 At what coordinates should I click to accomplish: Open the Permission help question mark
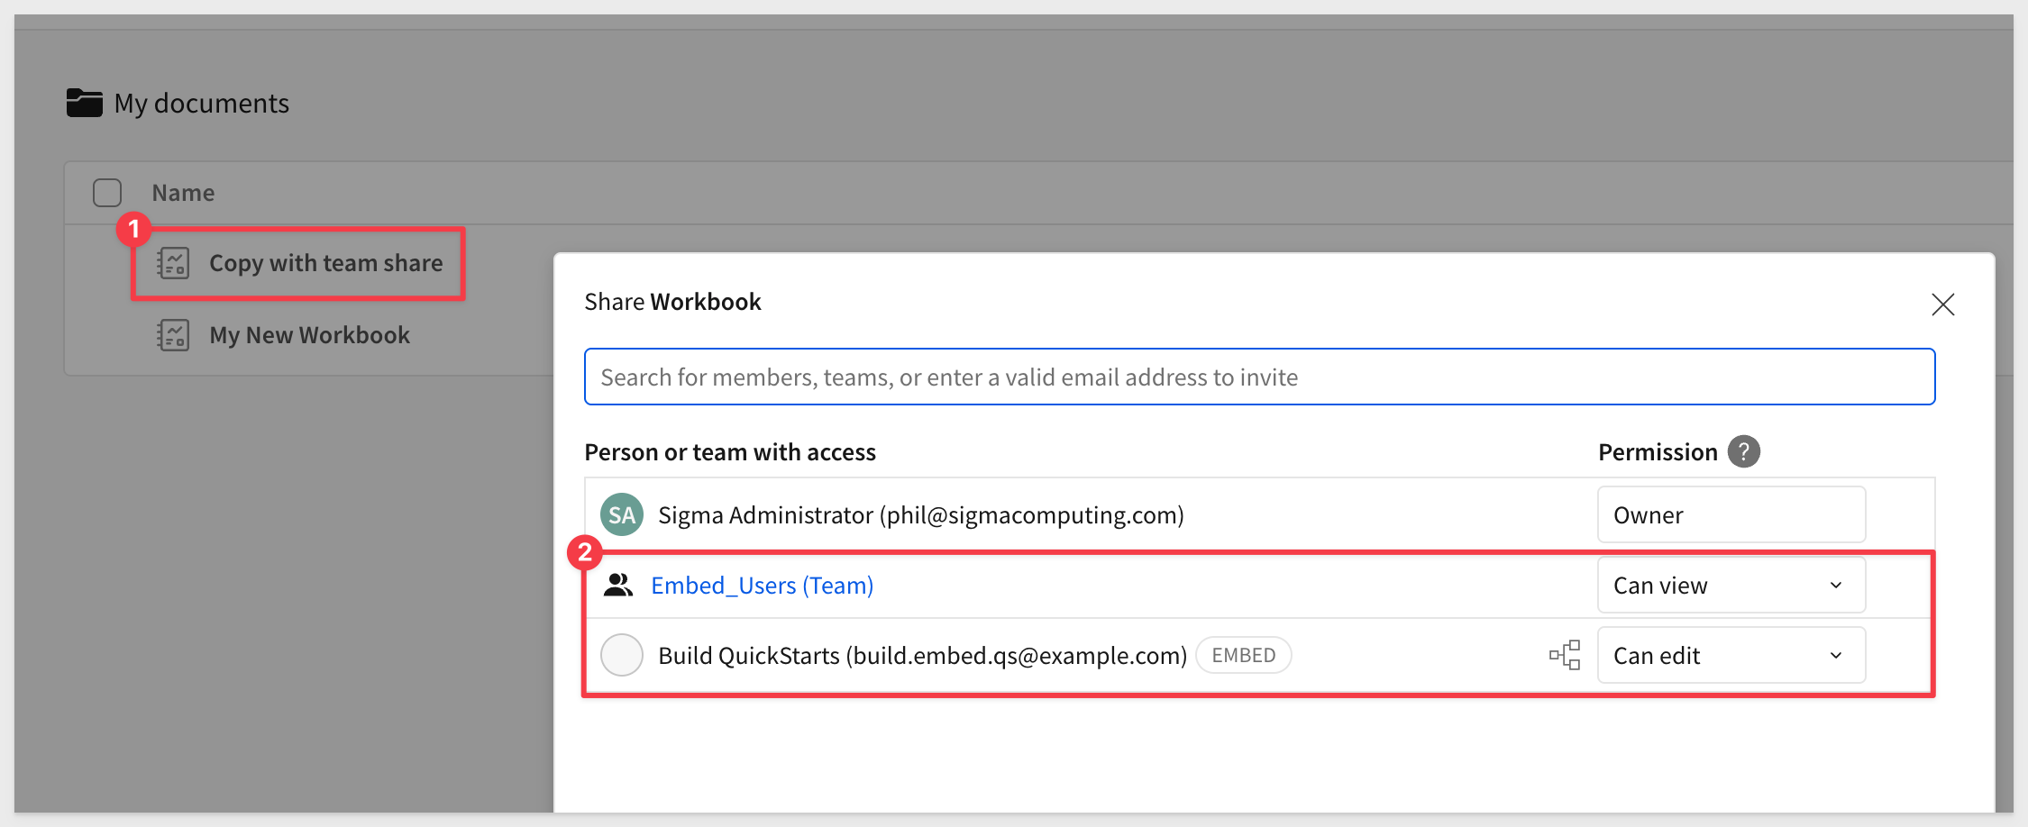pos(1743,451)
